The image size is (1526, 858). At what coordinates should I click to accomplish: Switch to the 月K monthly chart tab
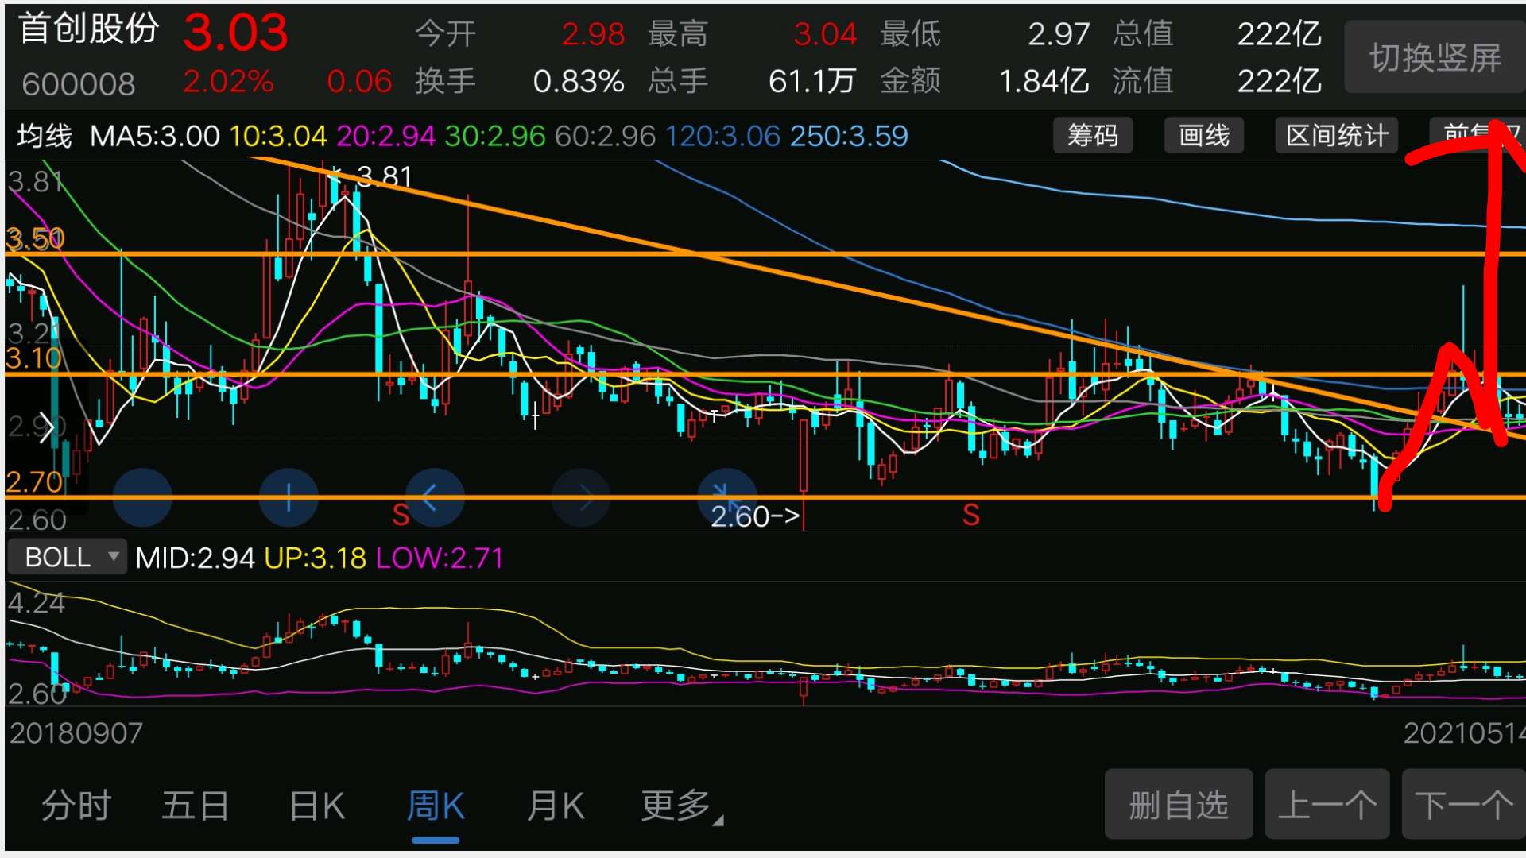coord(556,806)
